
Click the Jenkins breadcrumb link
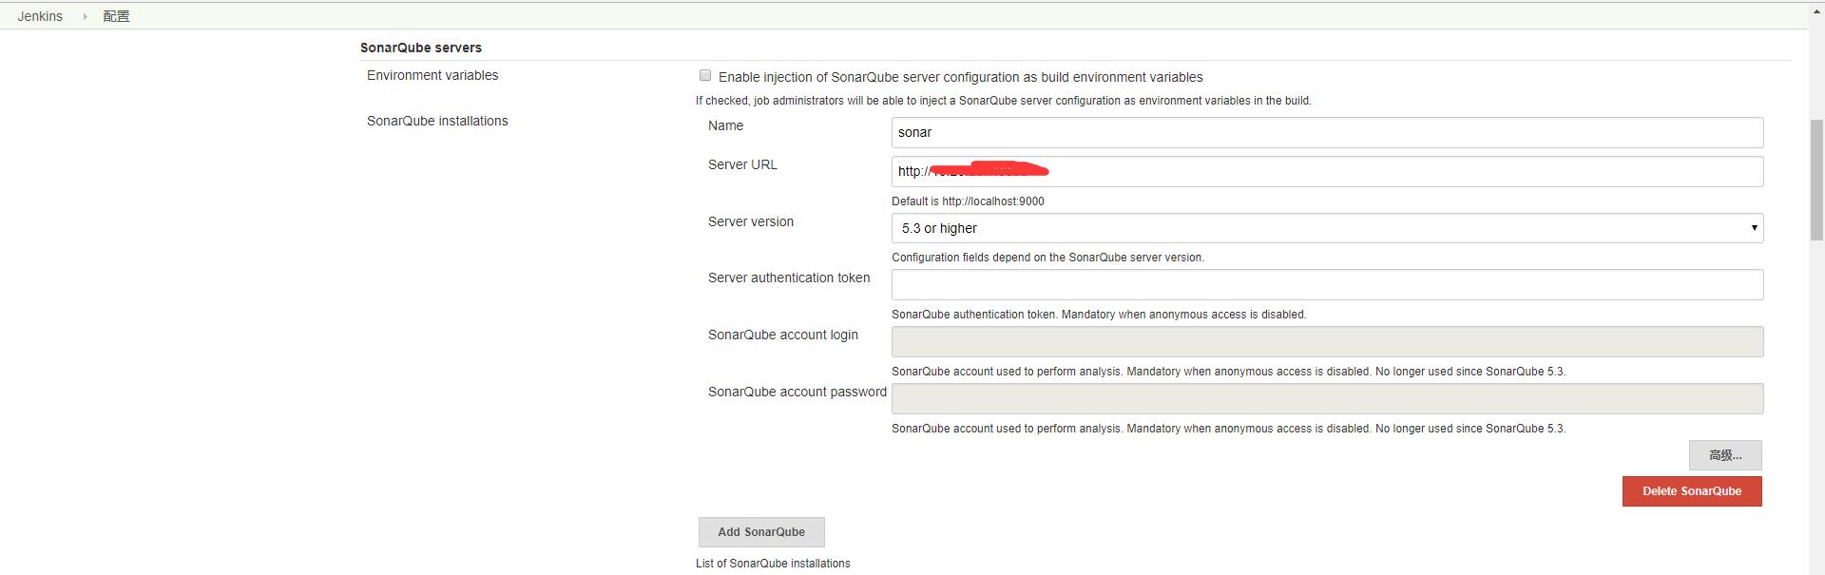coord(40,16)
